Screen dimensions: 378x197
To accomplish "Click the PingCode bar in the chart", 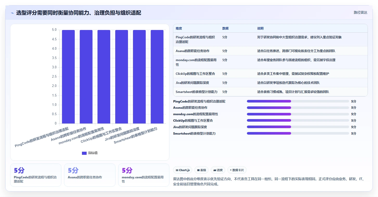I will point(68,77).
